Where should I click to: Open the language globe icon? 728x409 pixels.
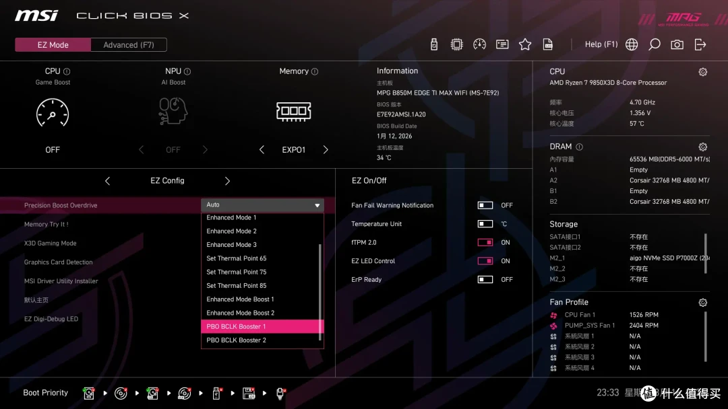point(632,44)
